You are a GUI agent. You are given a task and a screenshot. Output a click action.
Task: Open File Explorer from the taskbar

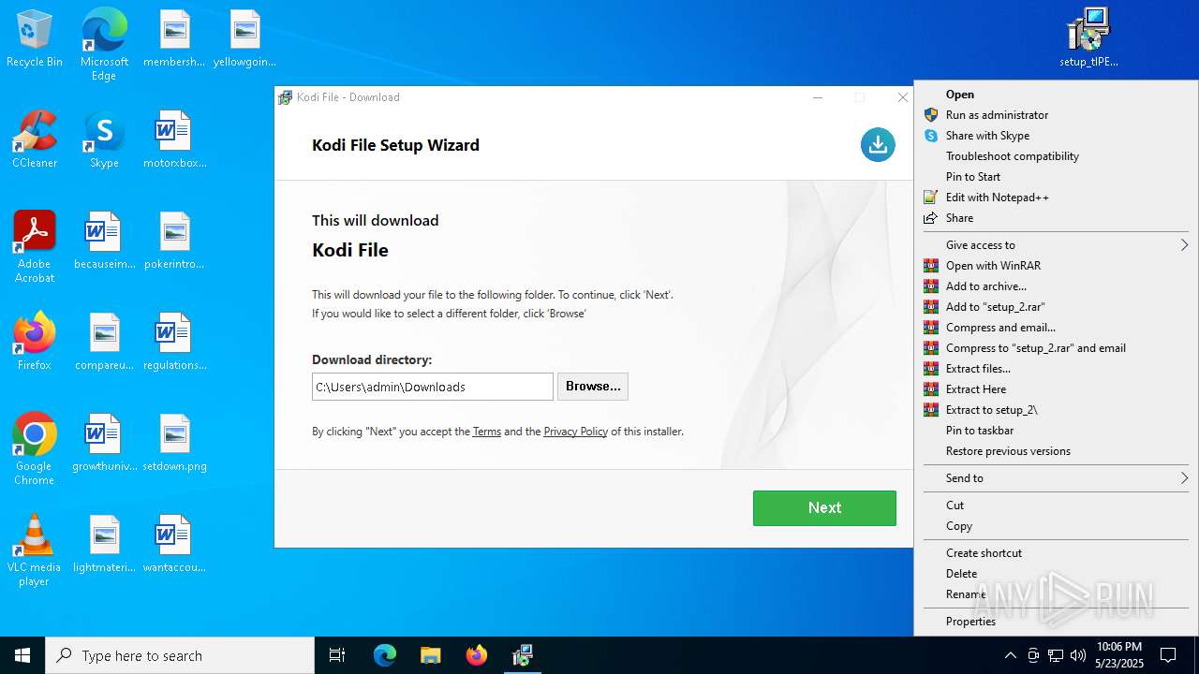coord(430,655)
